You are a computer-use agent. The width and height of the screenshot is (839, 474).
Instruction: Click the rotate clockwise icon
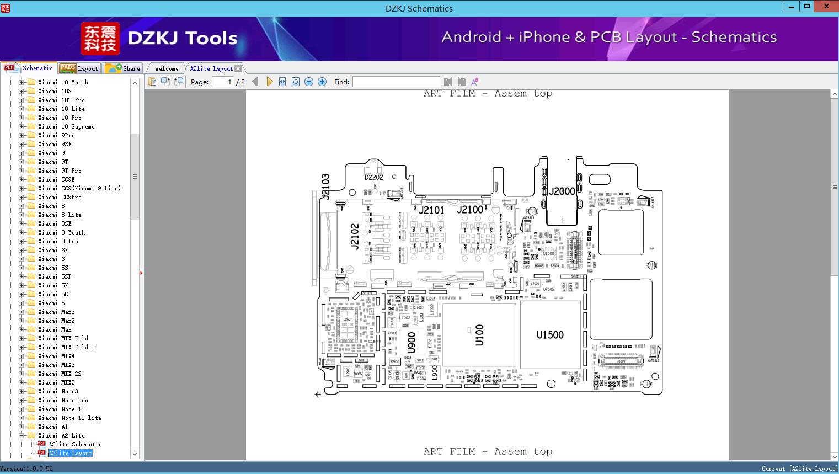[179, 82]
